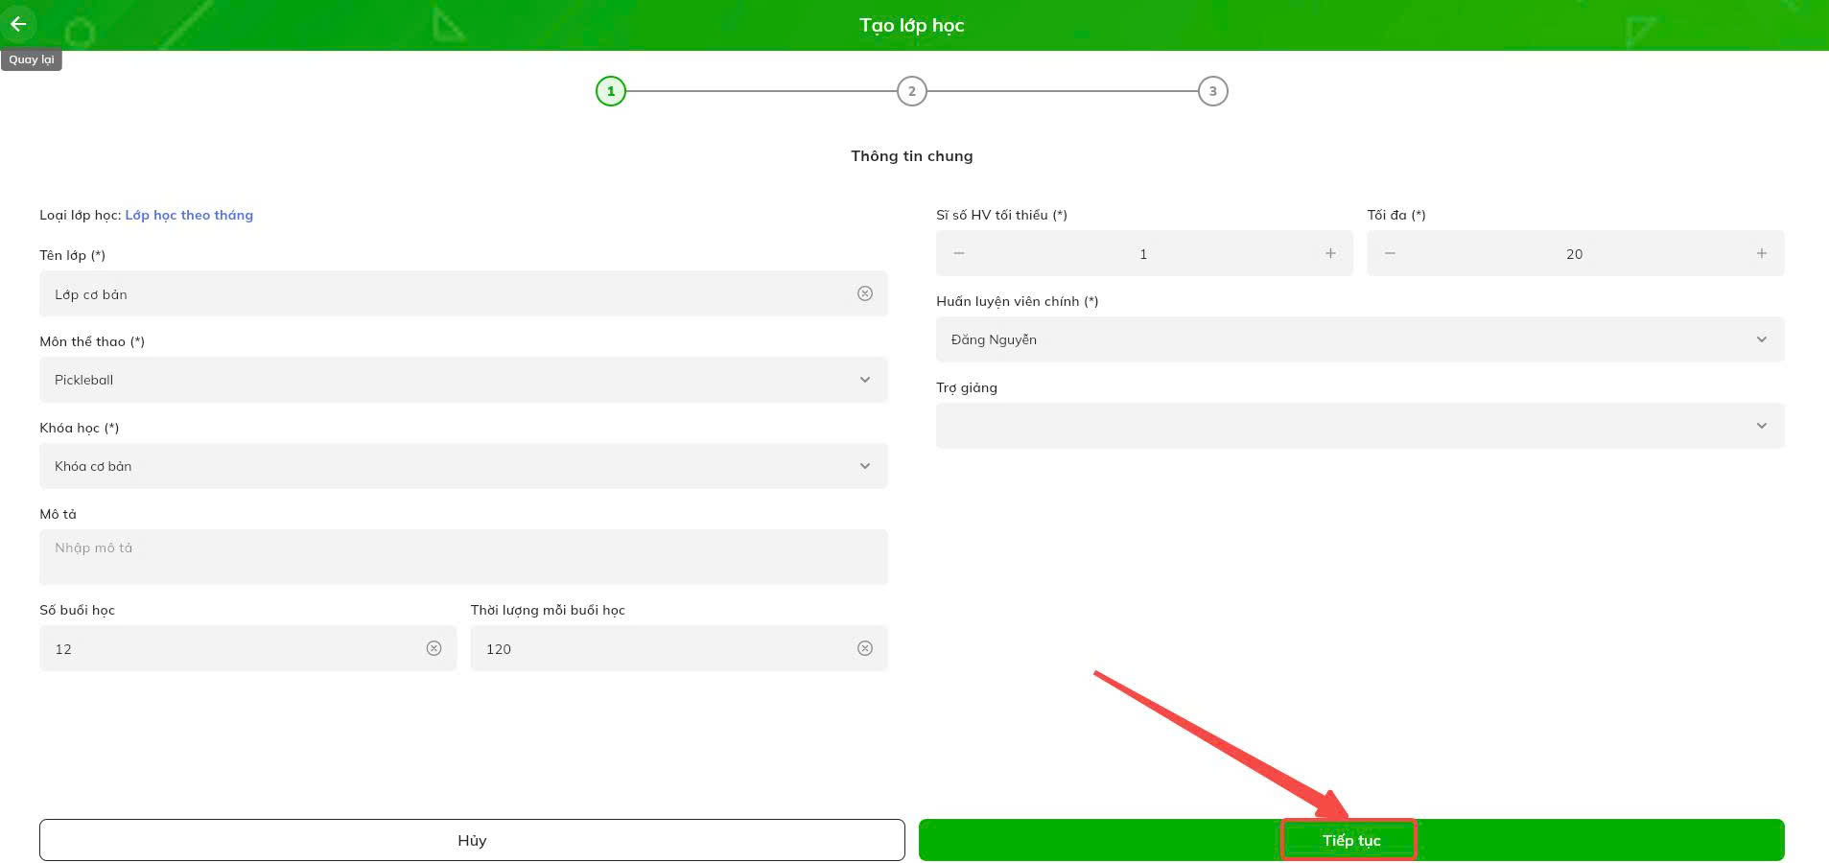
Task: Focus the Tên lớp input field
Action: coord(463,293)
